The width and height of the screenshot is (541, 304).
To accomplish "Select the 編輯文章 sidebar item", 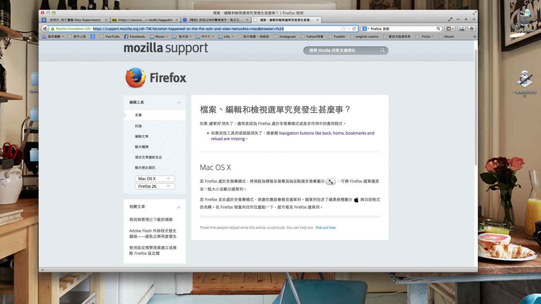I will pos(142,137).
